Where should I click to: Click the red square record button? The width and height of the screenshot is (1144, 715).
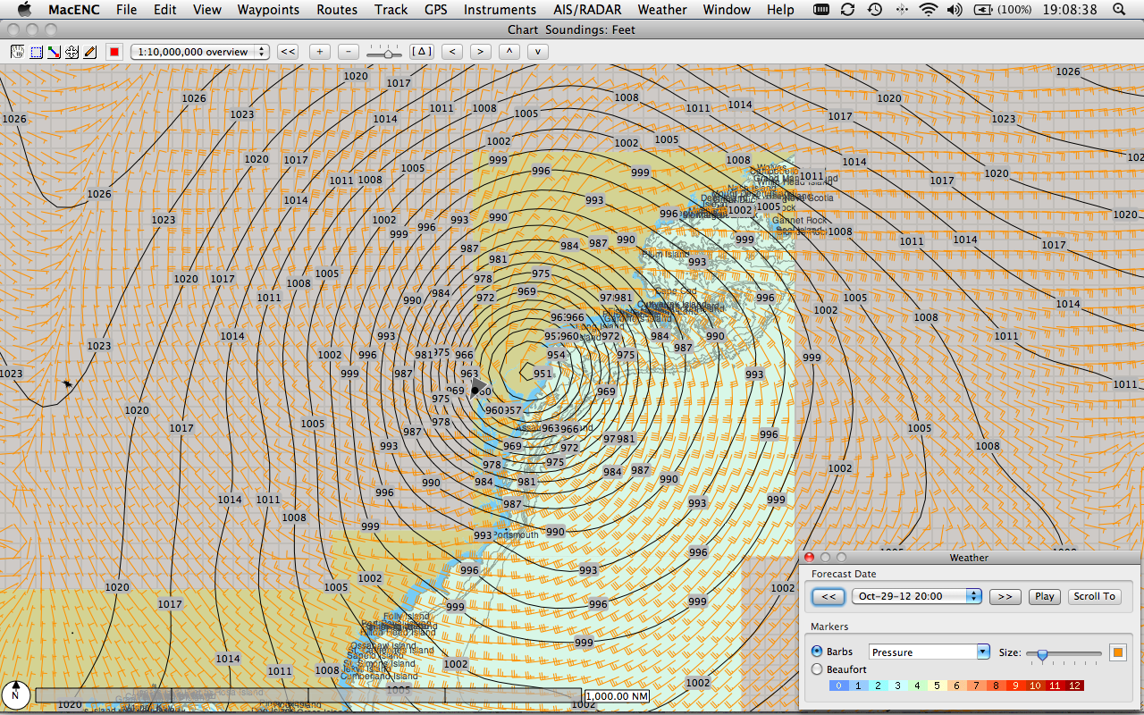pyautogui.click(x=114, y=52)
